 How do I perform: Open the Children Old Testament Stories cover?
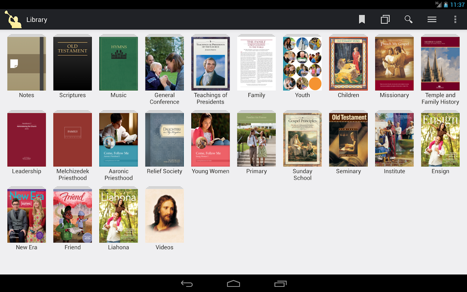tap(349, 64)
